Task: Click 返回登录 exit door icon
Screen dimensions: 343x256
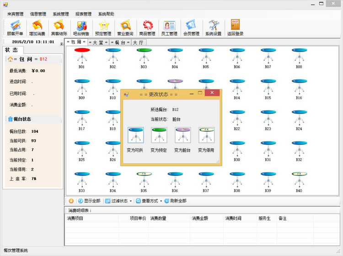Action: coord(235,27)
